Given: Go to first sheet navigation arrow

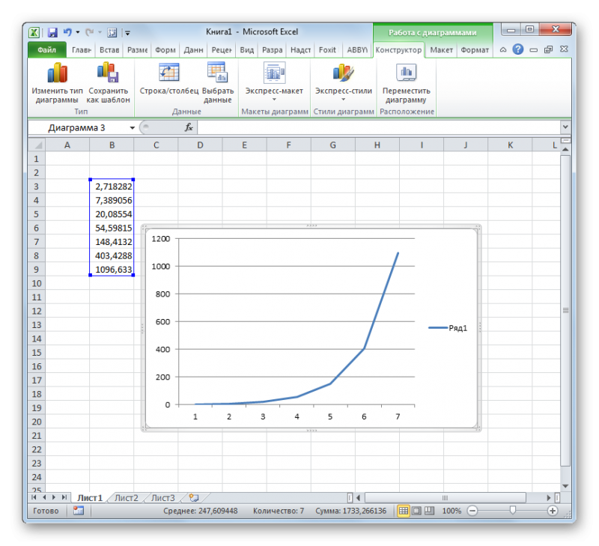Looking at the screenshot, I should (x=34, y=497).
